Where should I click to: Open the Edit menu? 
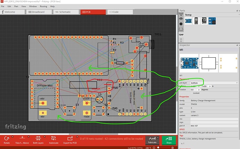point(9,6)
